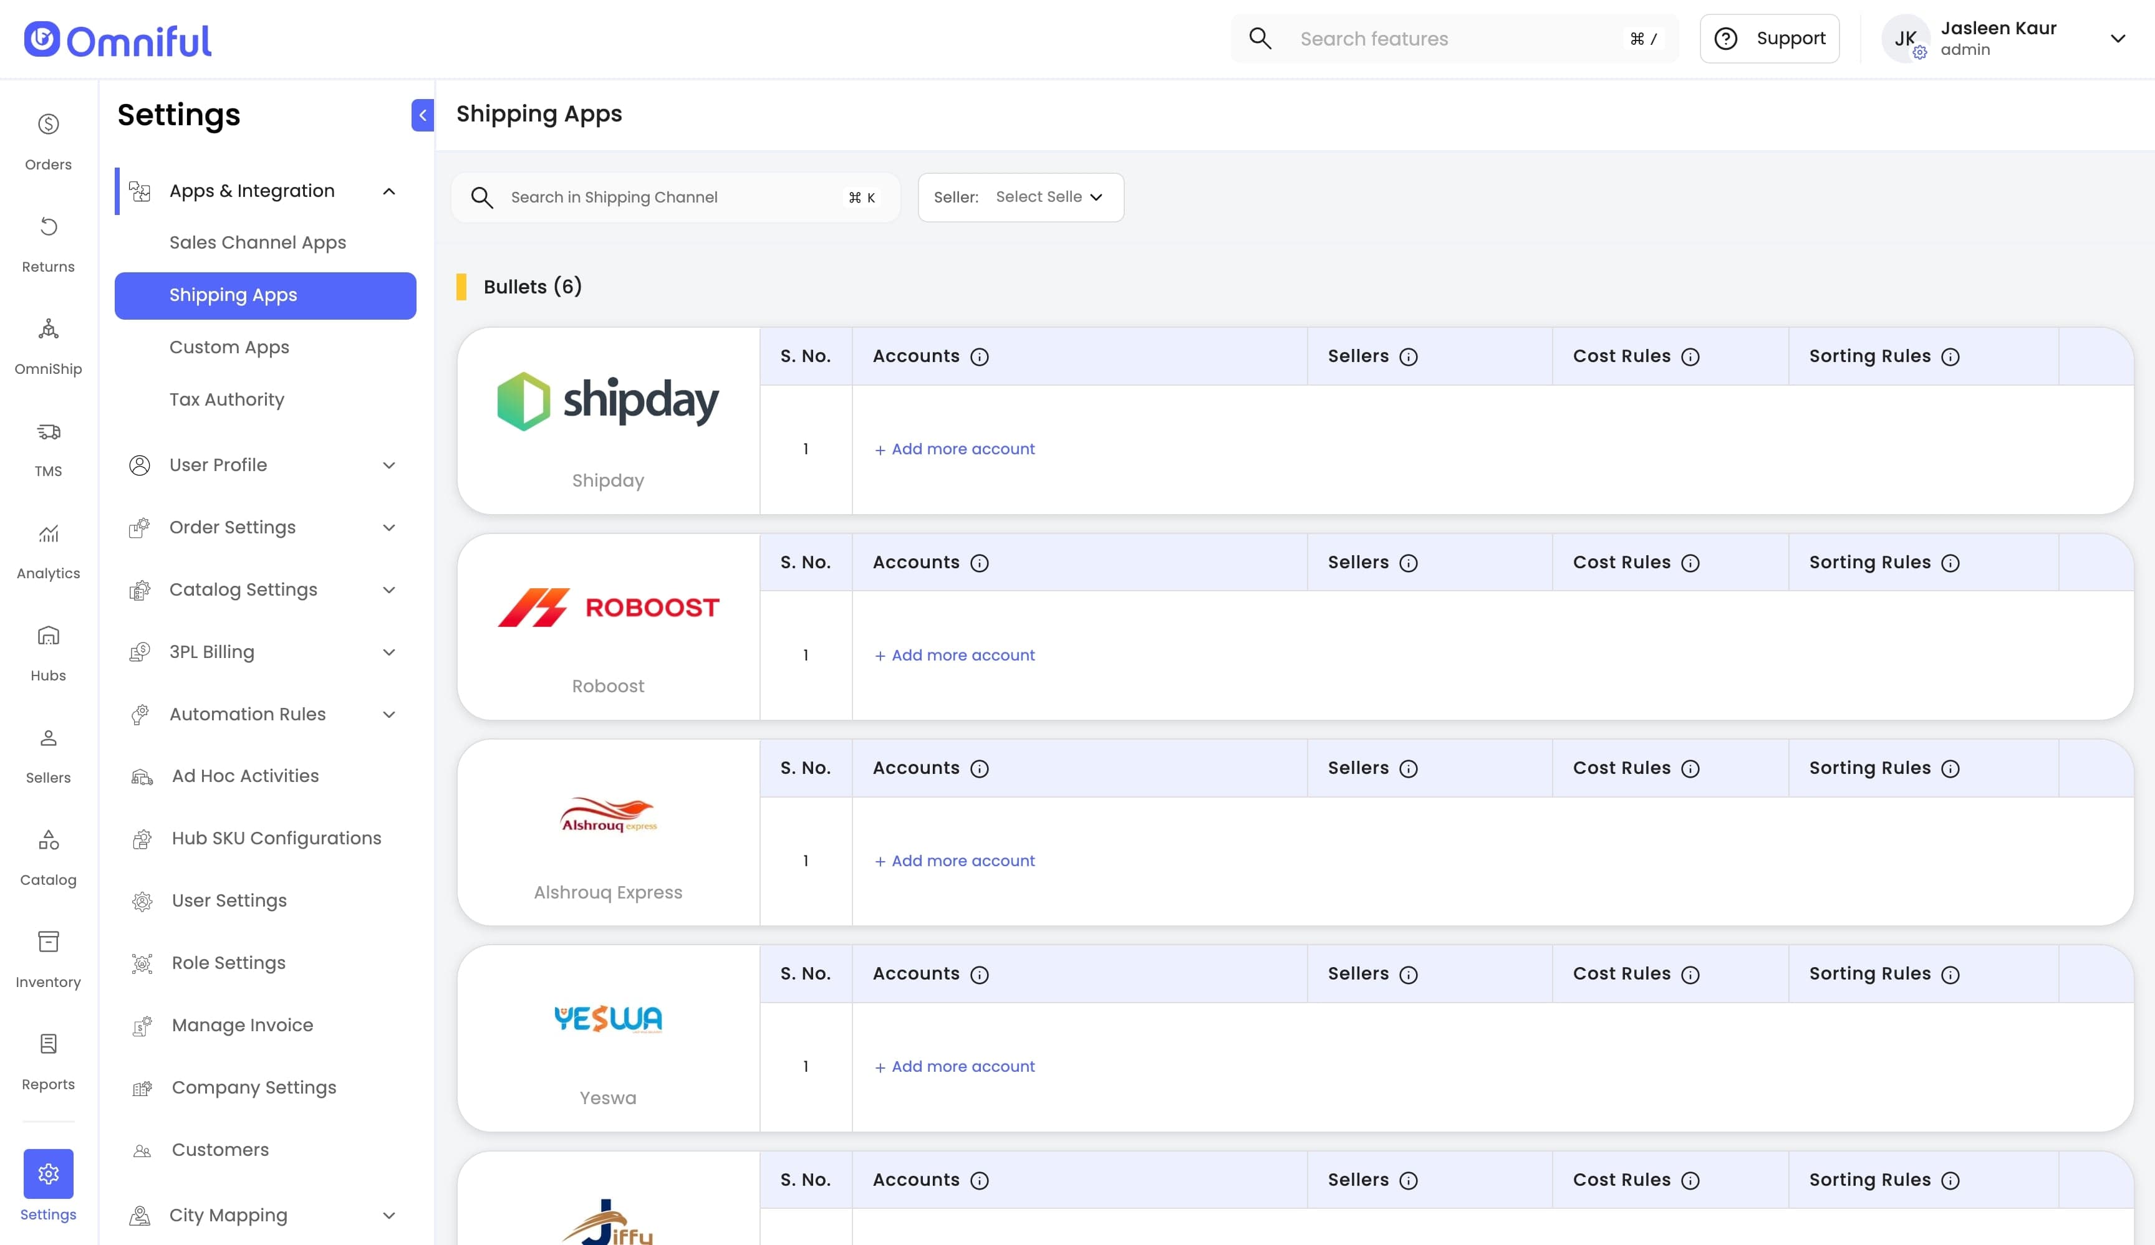The height and width of the screenshot is (1245, 2155).
Task: Expand the Catalog Settings section
Action: pyautogui.click(x=389, y=591)
